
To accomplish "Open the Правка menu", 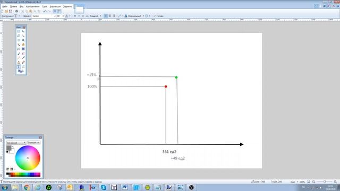I will coord(13,7).
